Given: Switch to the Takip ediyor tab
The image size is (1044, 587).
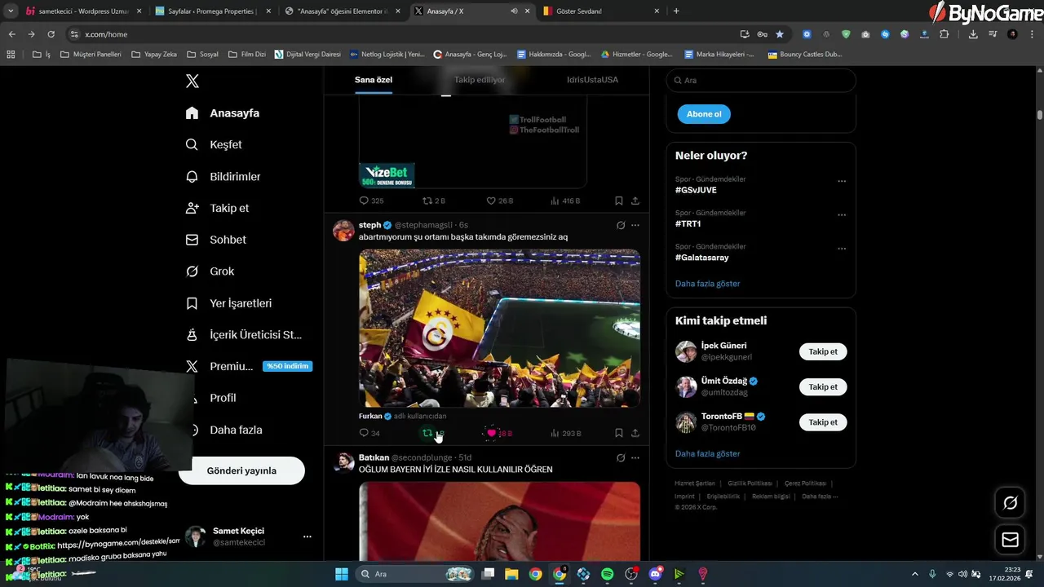Looking at the screenshot, I should click(480, 80).
